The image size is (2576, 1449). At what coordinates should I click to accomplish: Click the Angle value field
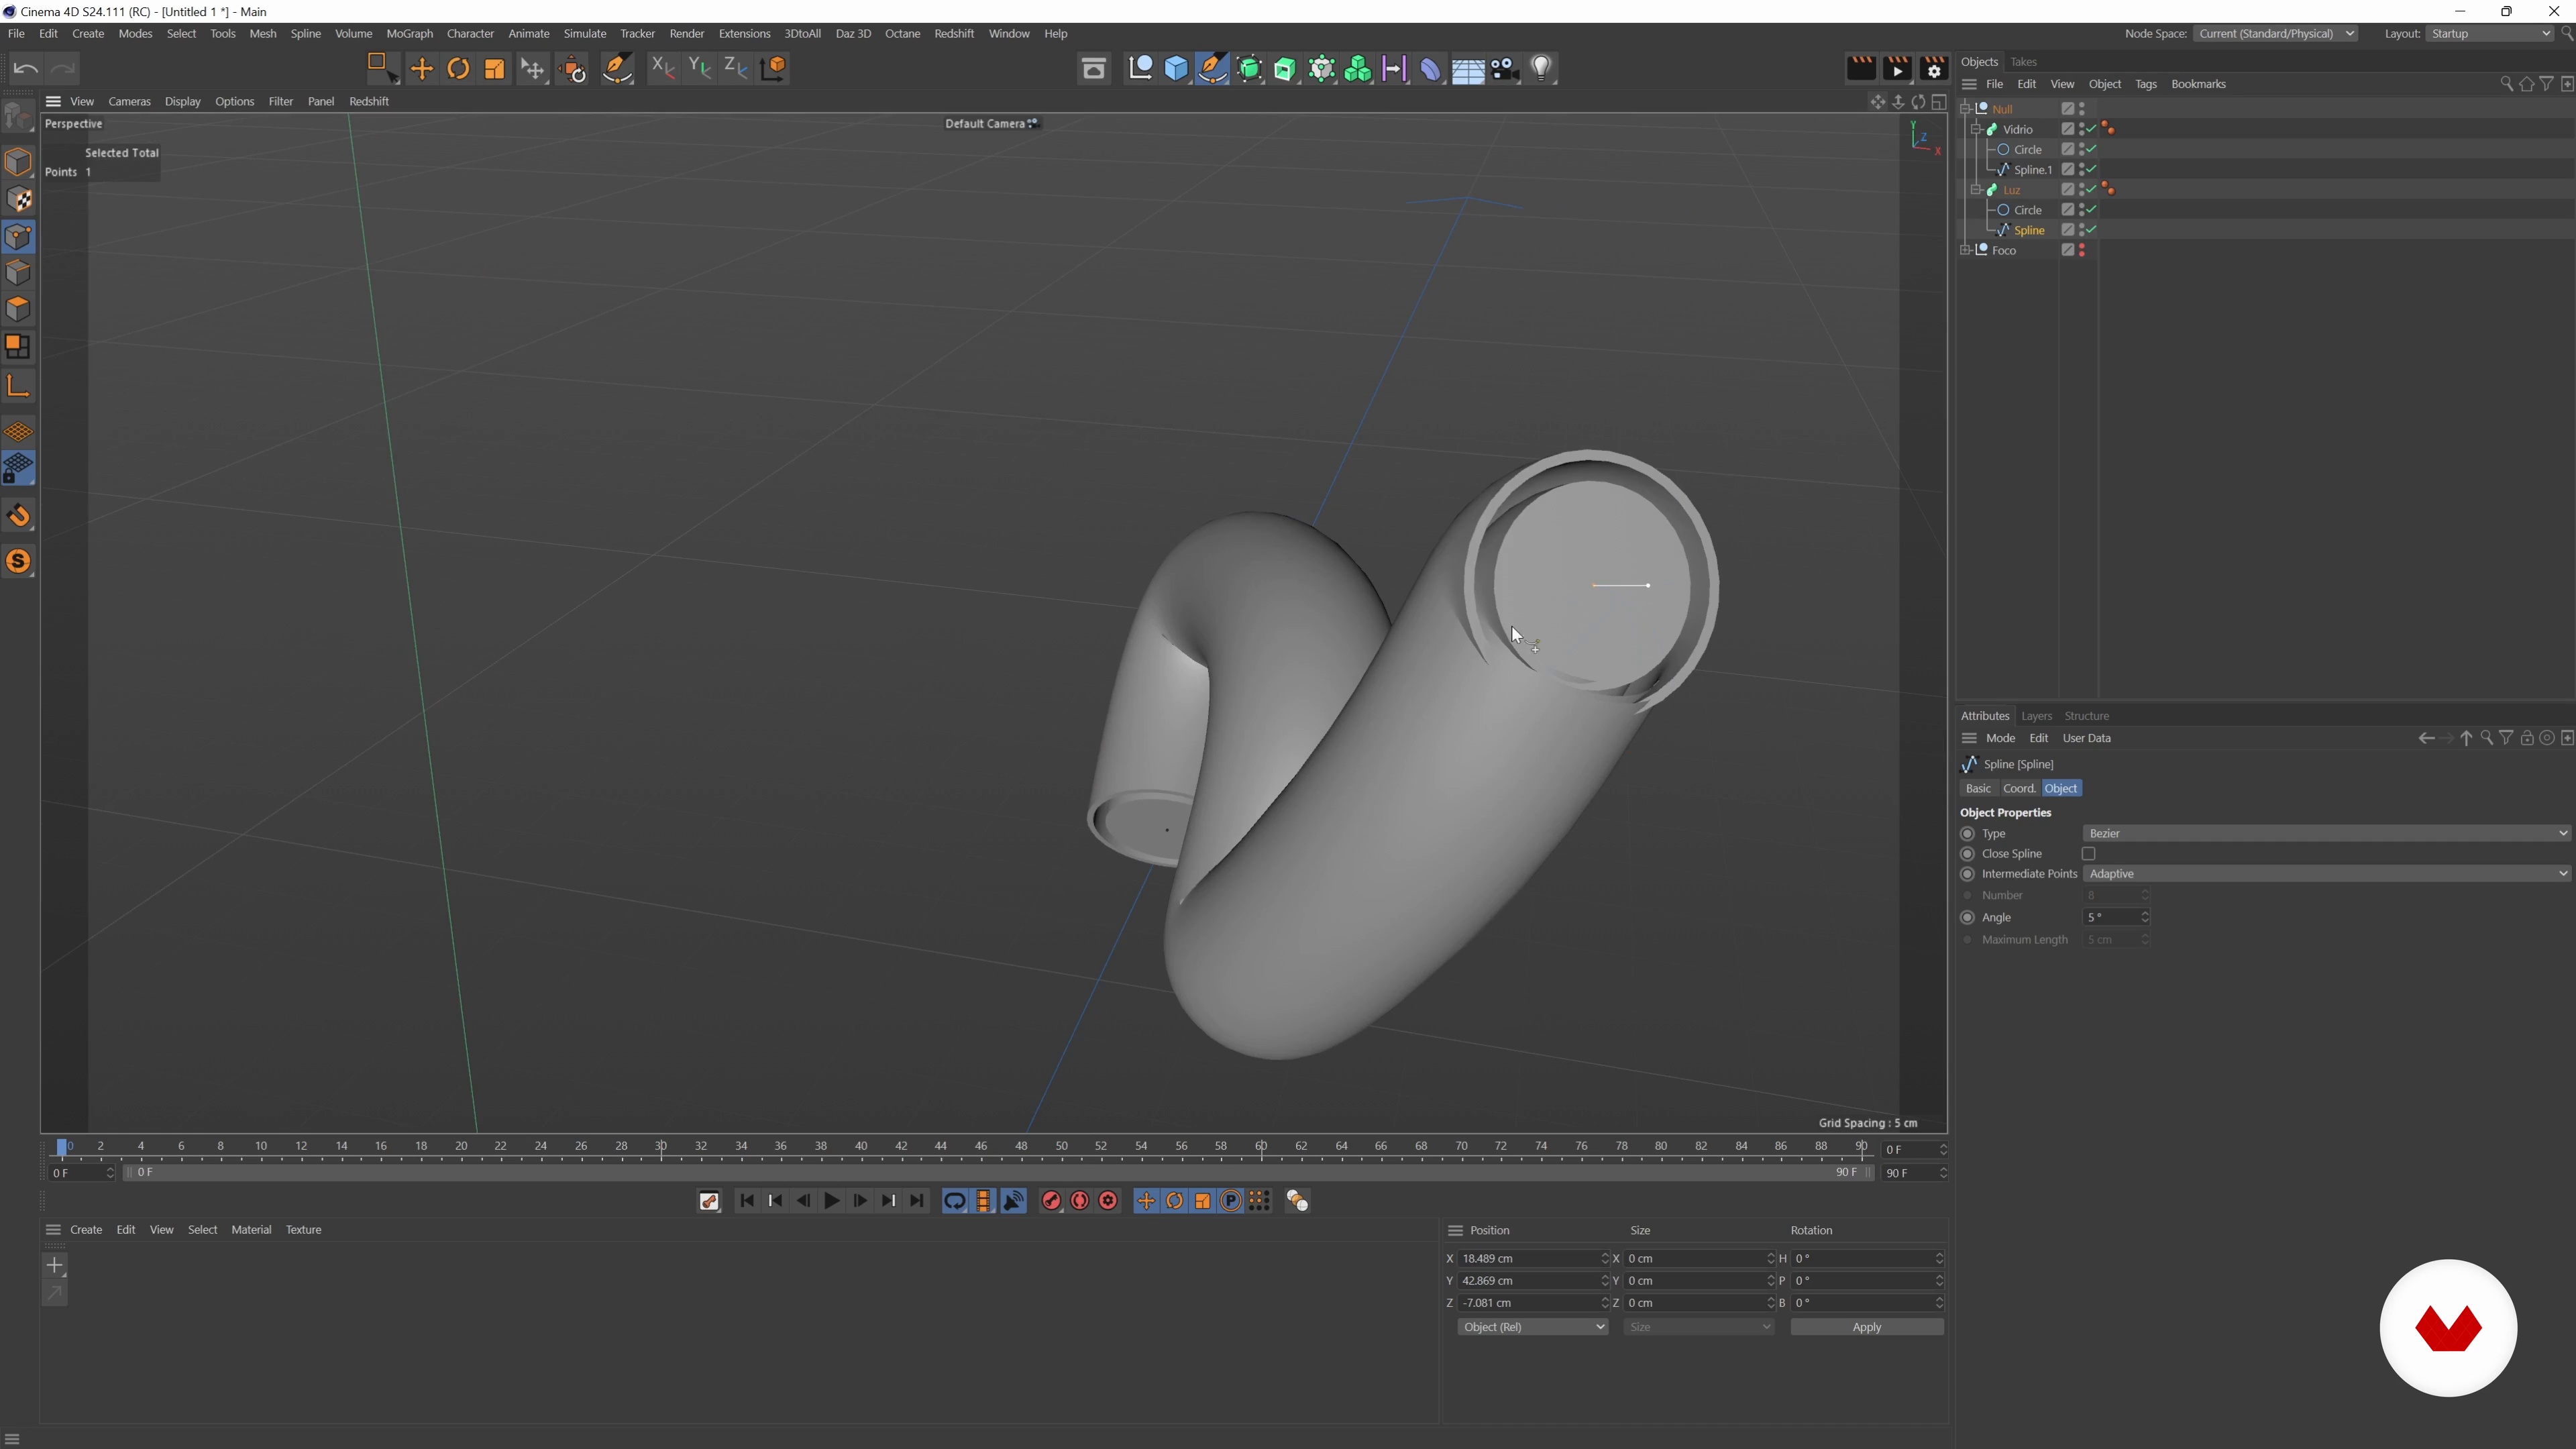tap(2116, 918)
